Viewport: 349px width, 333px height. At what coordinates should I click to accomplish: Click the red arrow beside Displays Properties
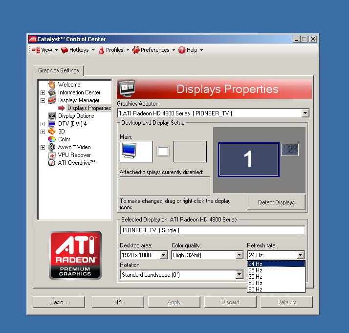click(x=62, y=108)
